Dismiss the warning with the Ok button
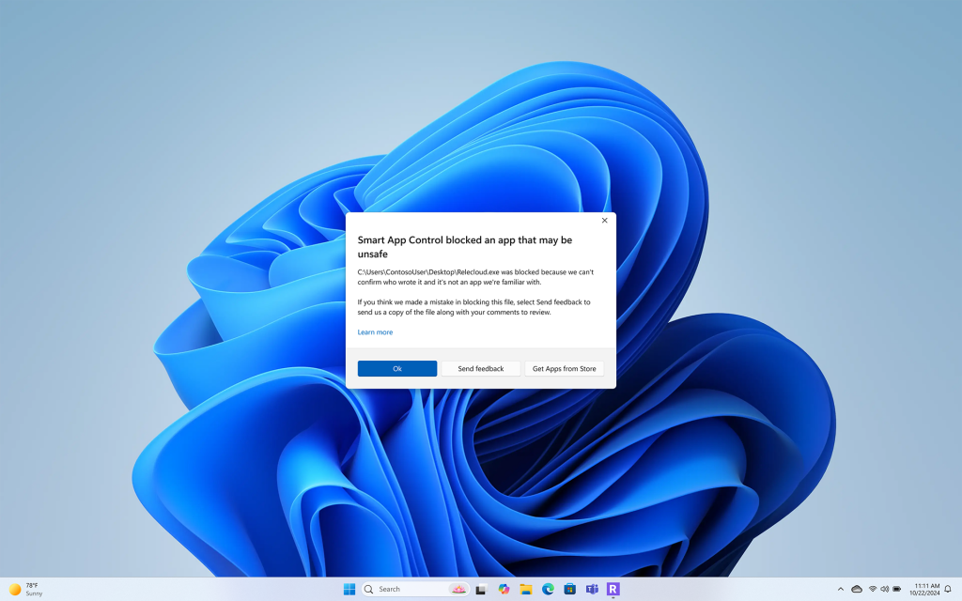Image resolution: width=962 pixels, height=601 pixels. point(396,368)
